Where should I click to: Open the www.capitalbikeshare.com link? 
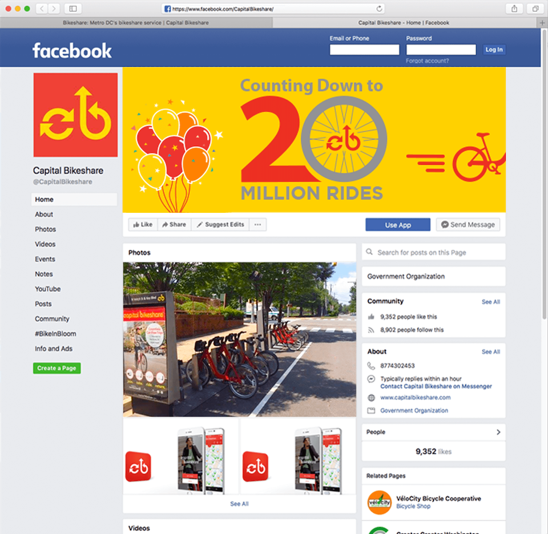click(x=415, y=398)
